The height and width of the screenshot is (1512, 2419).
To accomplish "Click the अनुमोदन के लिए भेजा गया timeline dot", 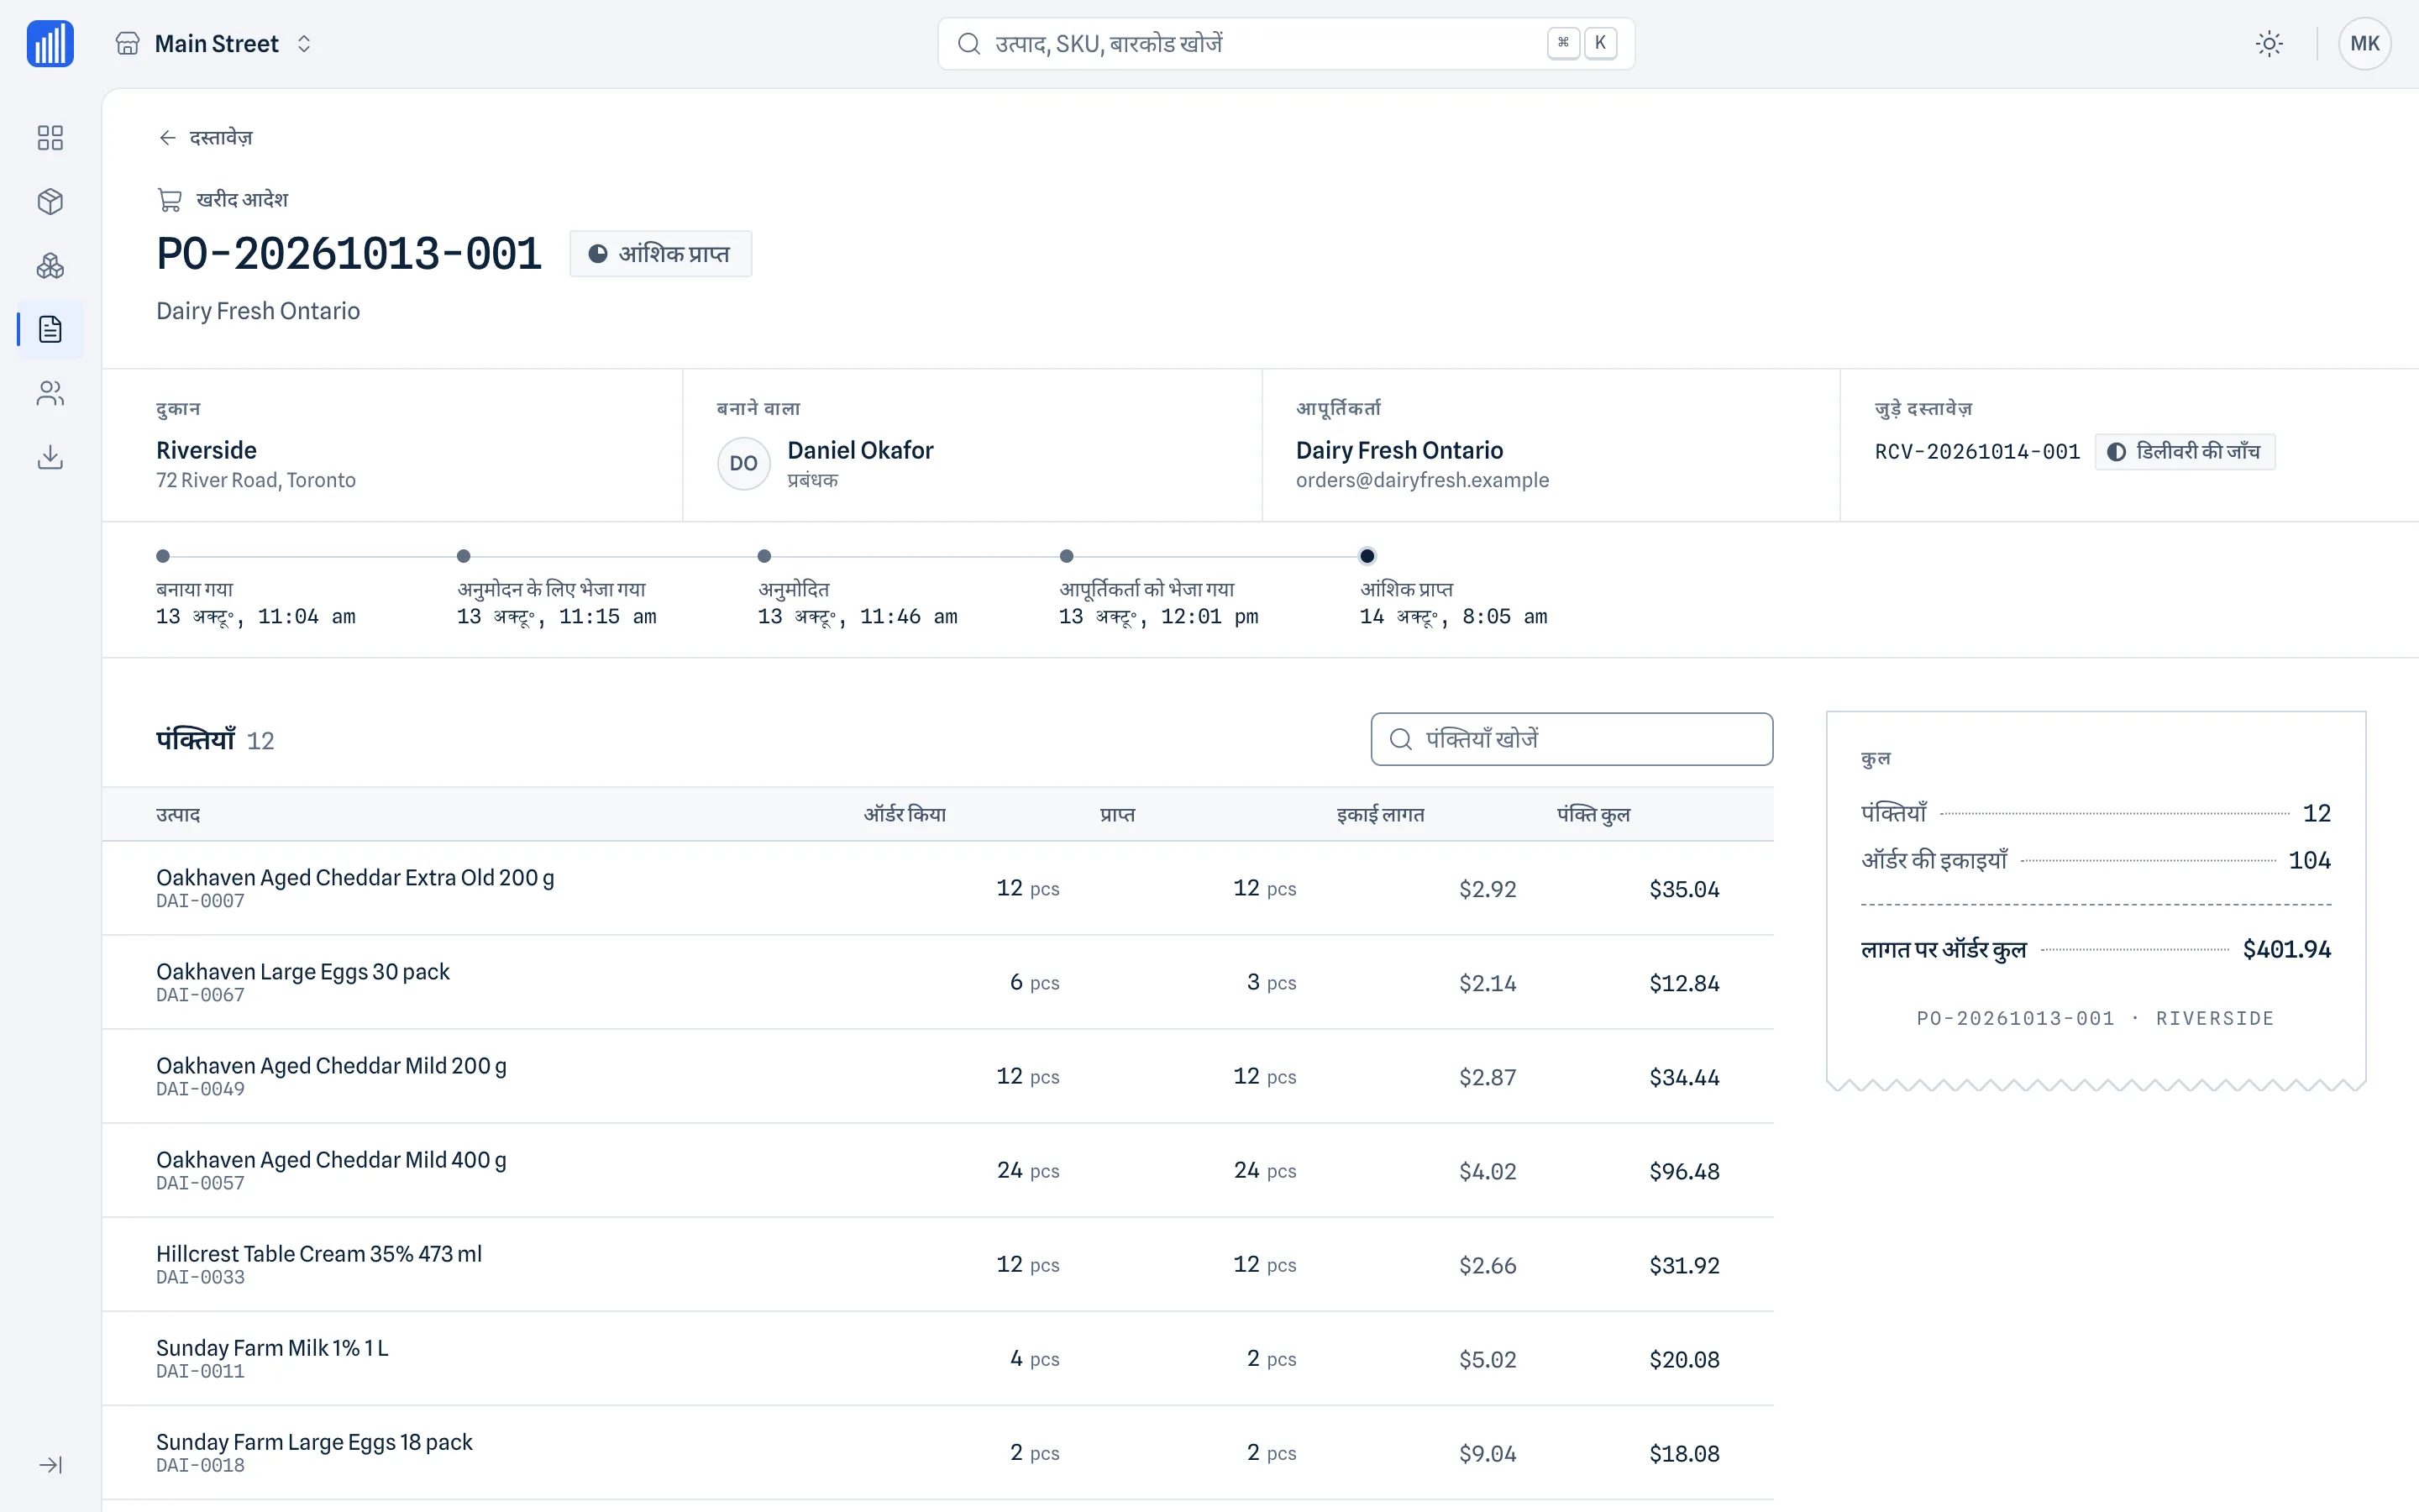I will 464,556.
